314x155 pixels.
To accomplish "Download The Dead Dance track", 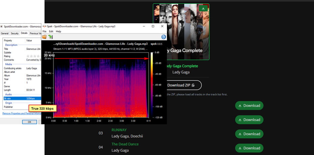I will (249, 148).
